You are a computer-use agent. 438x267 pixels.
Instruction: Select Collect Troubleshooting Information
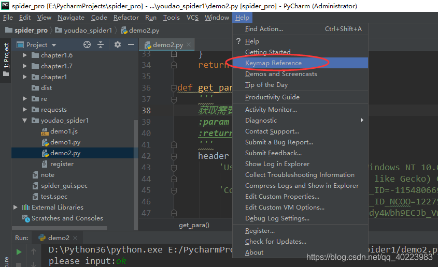[300, 175]
